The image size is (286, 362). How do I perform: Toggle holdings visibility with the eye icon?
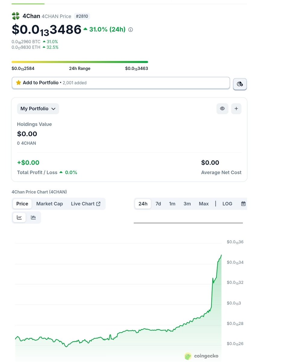[222, 109]
